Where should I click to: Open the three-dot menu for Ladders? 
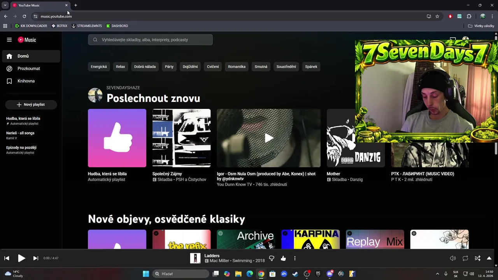(295, 258)
